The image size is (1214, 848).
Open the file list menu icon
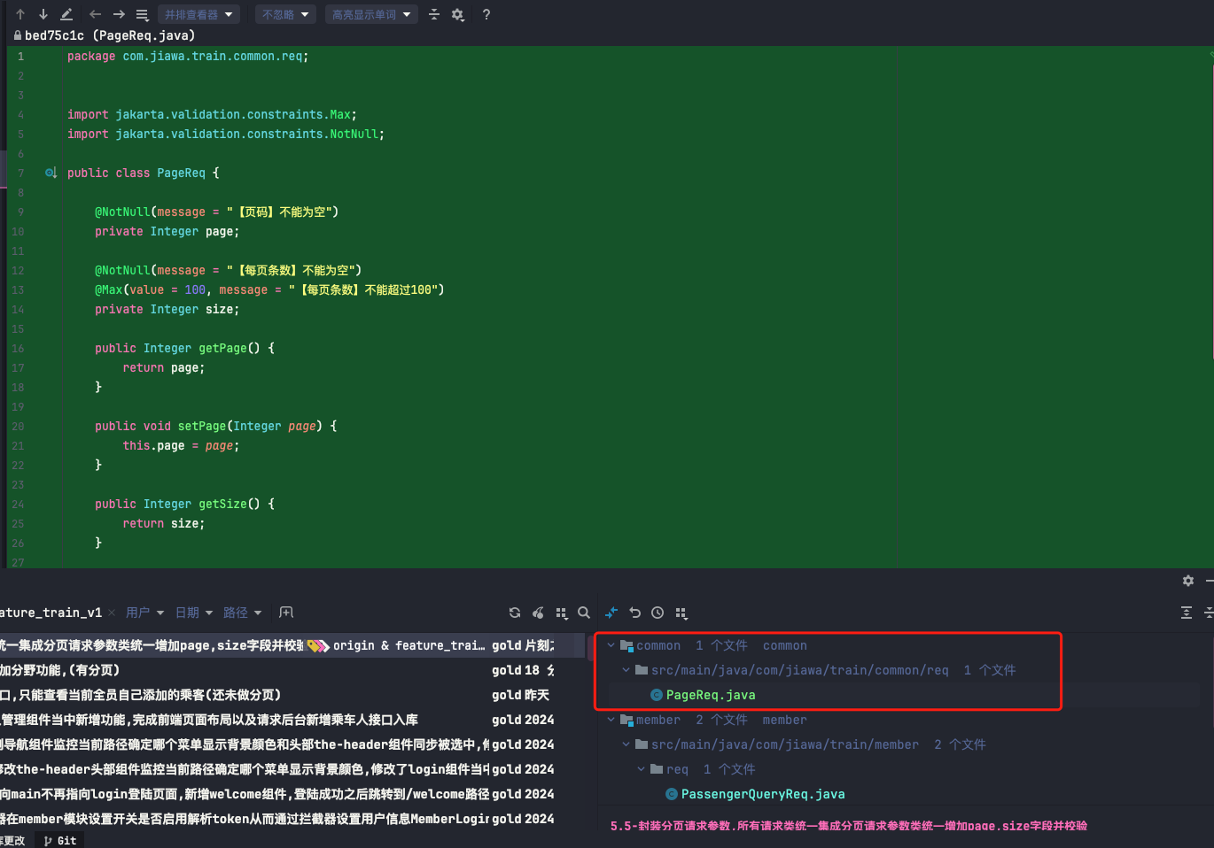point(142,14)
